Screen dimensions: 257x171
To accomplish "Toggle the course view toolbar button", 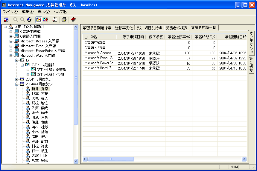I will tap(39, 20).
